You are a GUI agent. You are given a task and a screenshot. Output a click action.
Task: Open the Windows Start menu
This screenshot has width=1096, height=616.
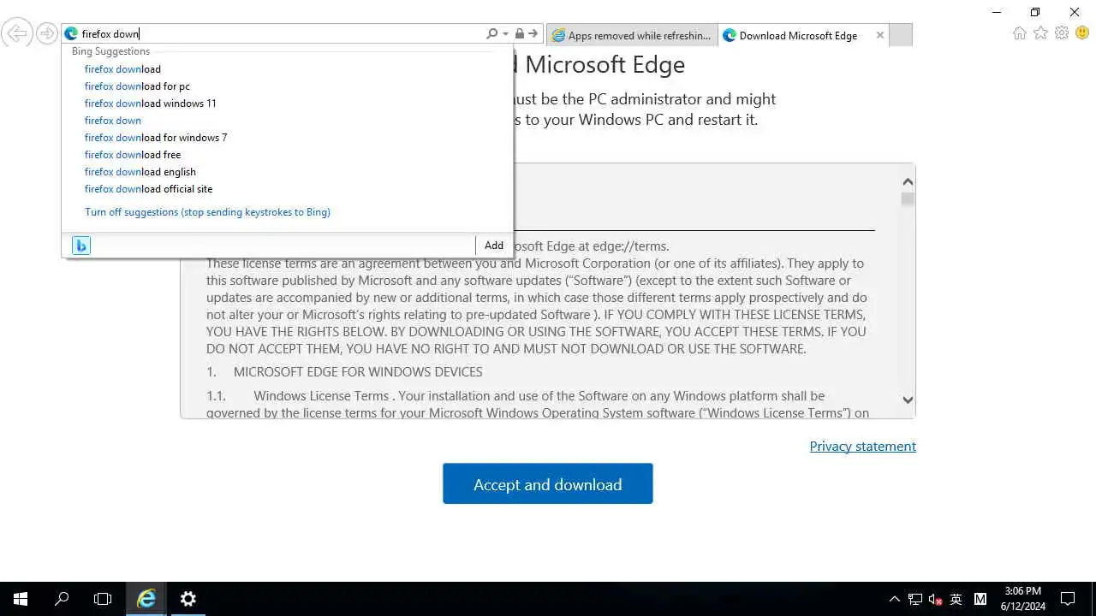click(21, 599)
